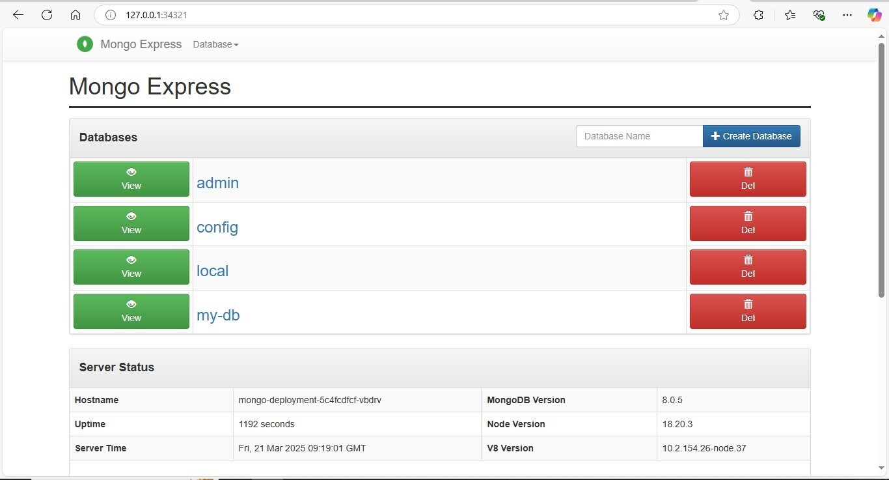This screenshot has height=480, width=889.
Task: Open the browser extensions puzzle icon
Action: 758,15
